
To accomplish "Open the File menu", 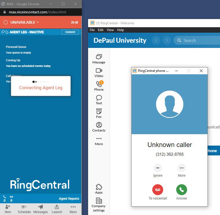I will coord(92,30).
